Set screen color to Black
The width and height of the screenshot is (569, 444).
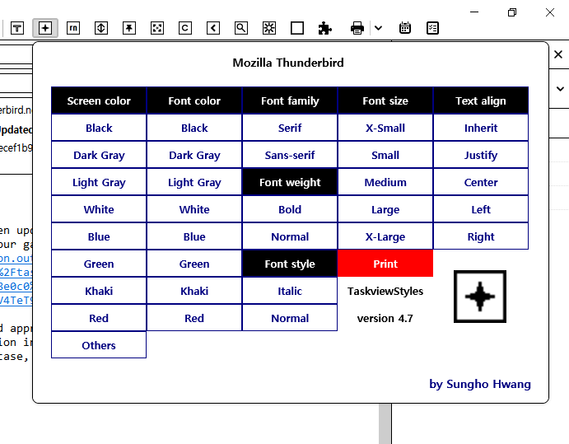click(x=99, y=128)
